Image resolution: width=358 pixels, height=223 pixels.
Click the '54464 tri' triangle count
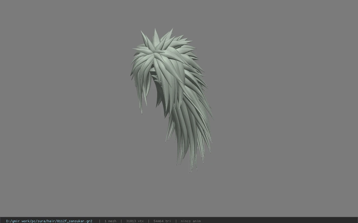pyautogui.click(x=162, y=221)
